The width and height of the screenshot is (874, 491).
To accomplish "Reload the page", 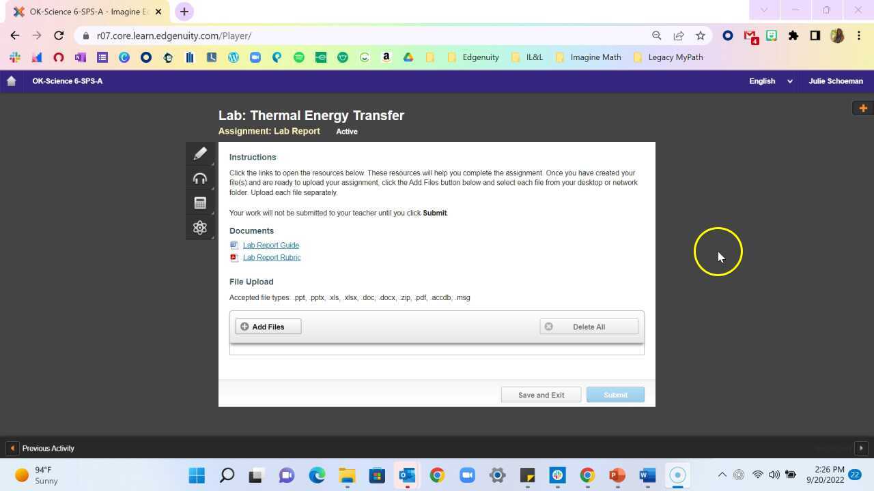I will click(59, 35).
